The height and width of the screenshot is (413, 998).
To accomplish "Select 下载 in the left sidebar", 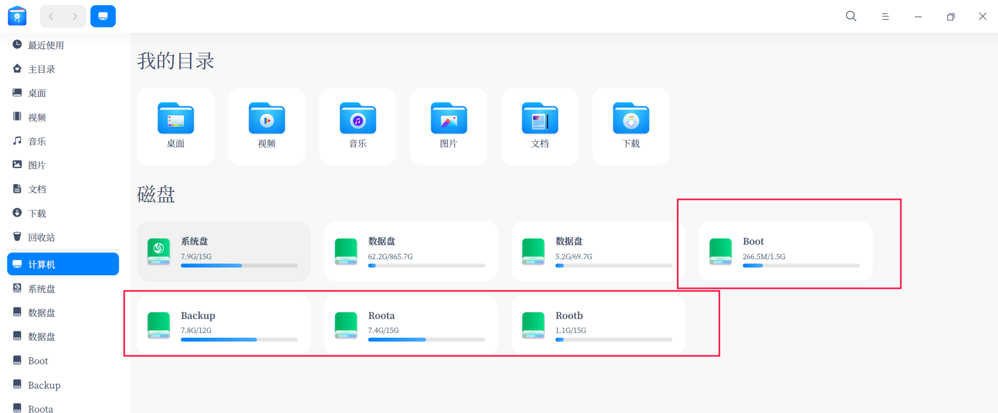I will point(63,214).
